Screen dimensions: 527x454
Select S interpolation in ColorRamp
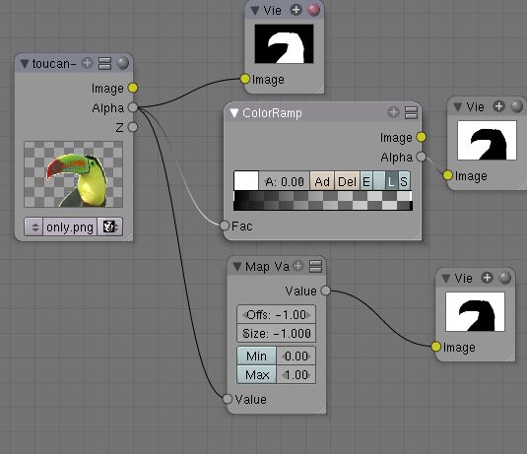click(404, 181)
